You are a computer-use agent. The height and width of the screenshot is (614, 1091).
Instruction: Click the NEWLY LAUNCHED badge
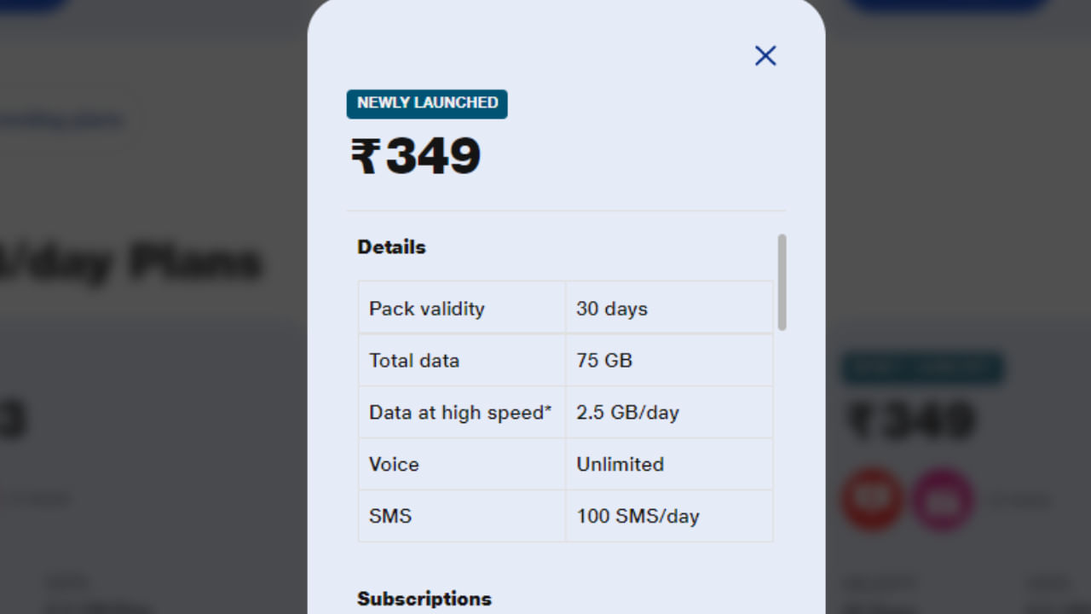click(x=426, y=103)
